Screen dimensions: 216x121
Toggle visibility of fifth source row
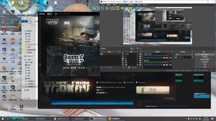point(137,63)
